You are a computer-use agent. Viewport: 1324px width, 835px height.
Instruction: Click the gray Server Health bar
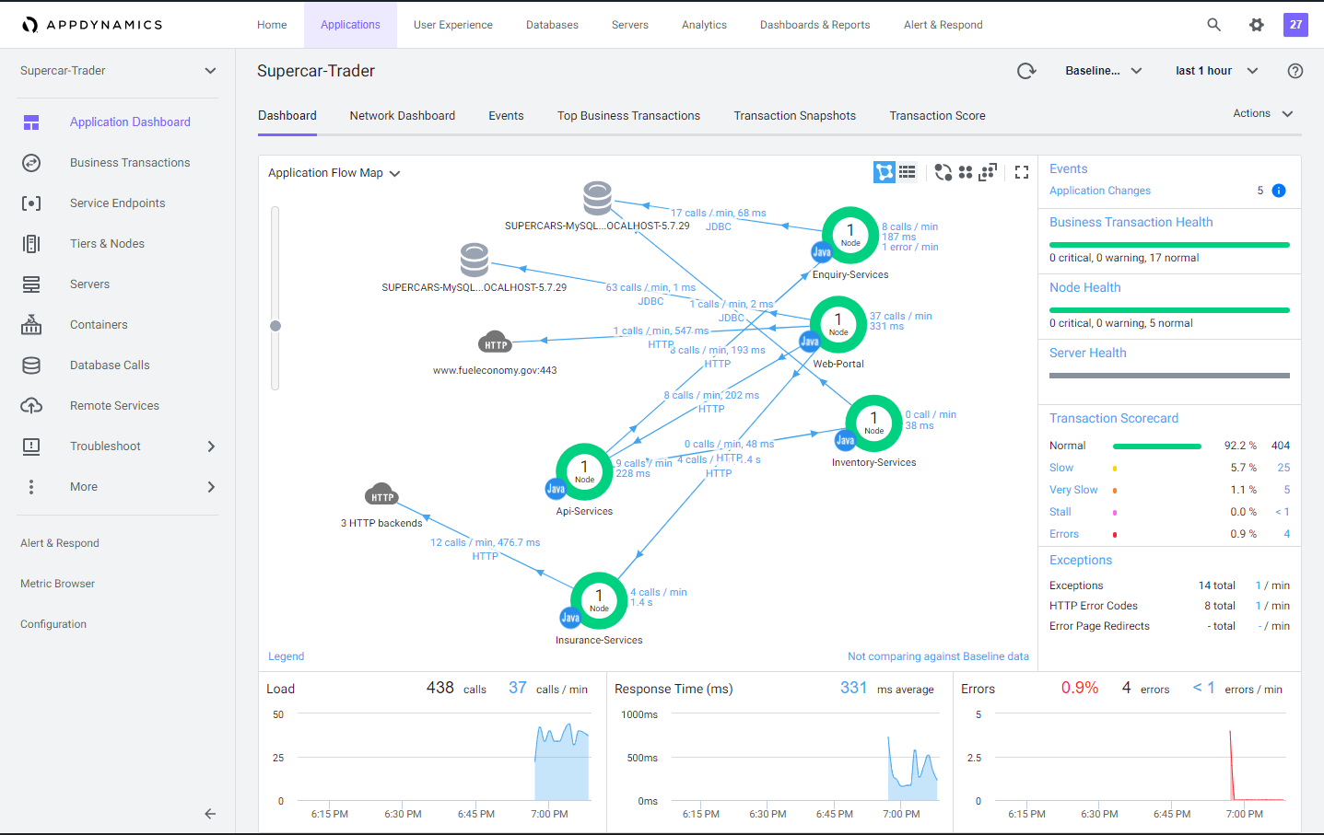pos(1169,376)
